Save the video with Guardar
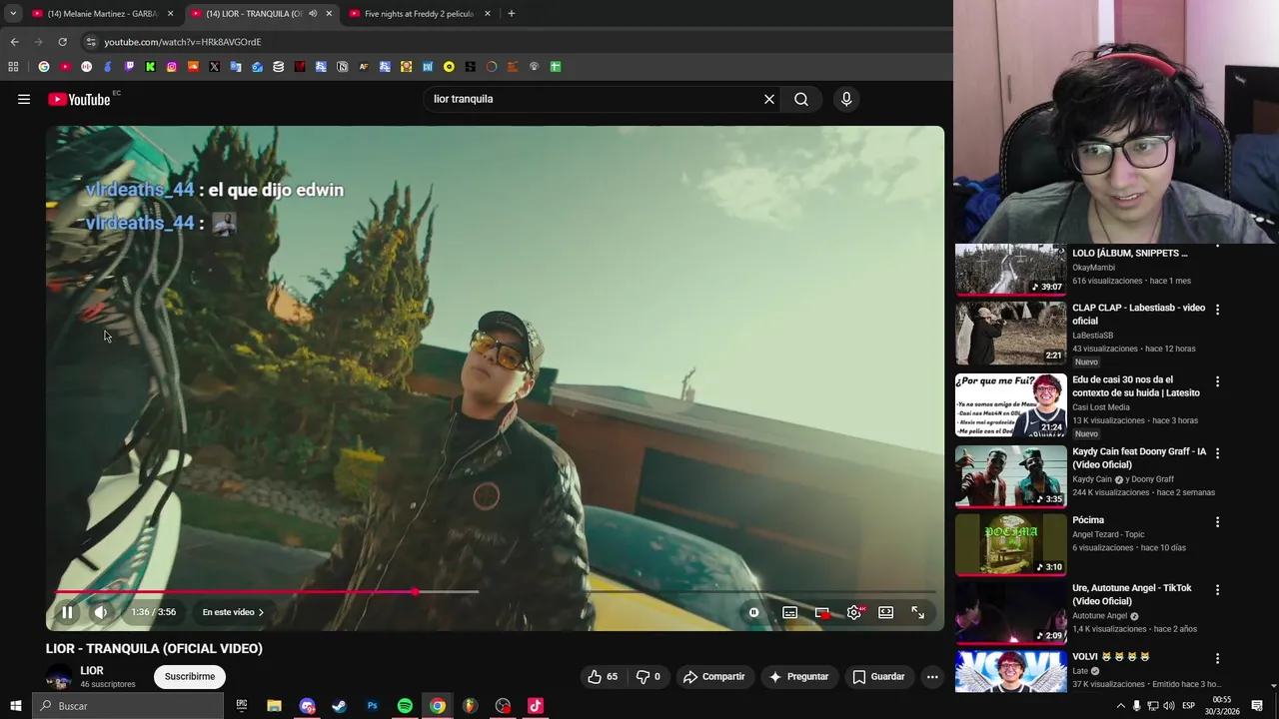 878,676
